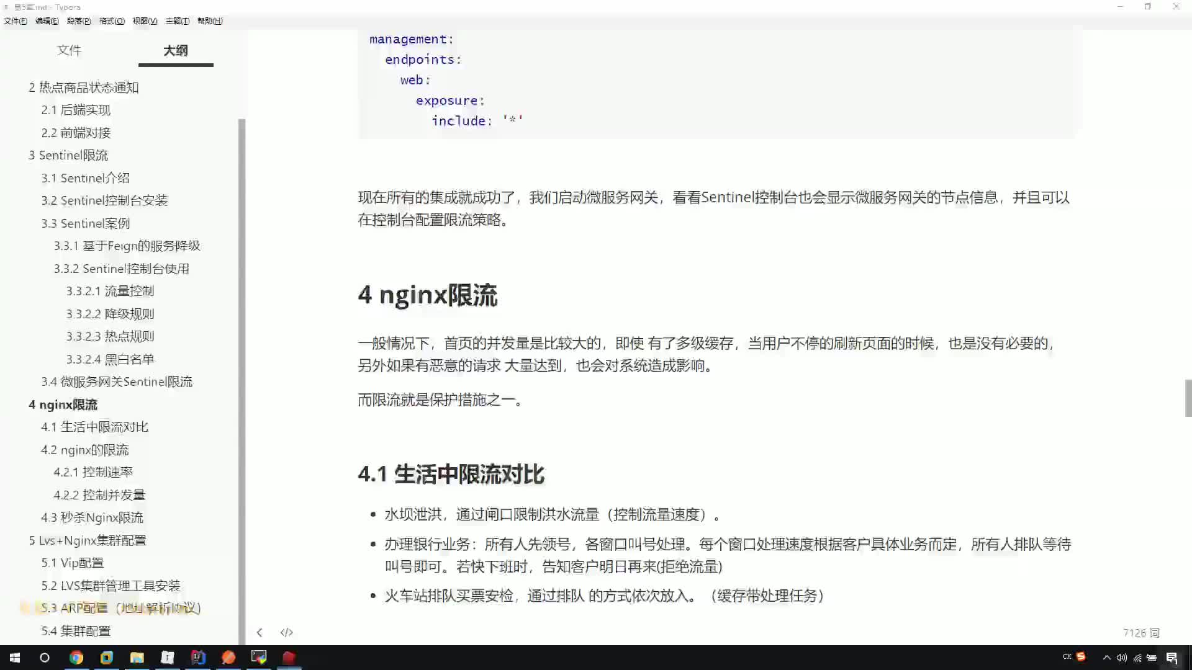Screen dimensions: 1192x670
Task: Open the 视图 menu
Action: point(145,21)
